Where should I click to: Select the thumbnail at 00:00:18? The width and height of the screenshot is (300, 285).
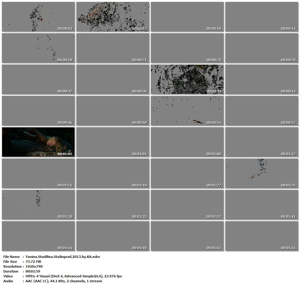pos(38,48)
